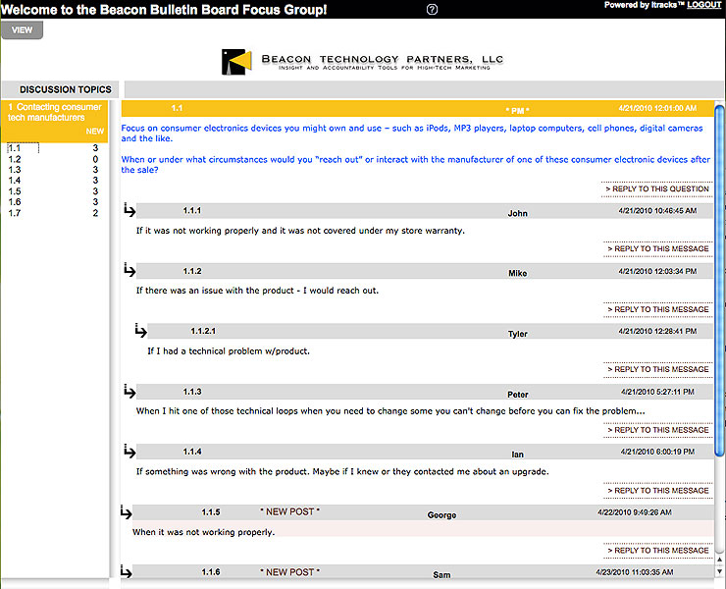Click reply arrow icon beside post 1.1.1
726x589 pixels.
tap(130, 210)
